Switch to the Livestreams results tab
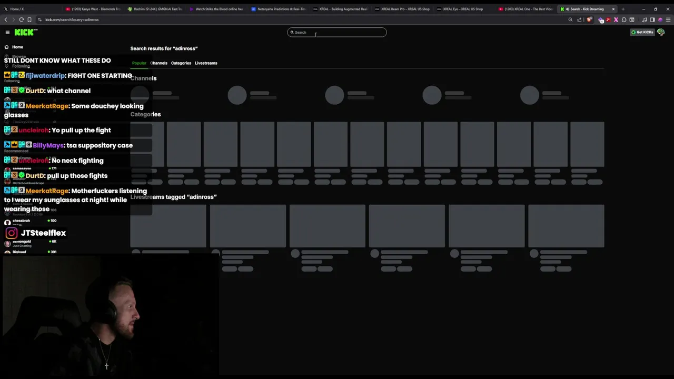 206,63
